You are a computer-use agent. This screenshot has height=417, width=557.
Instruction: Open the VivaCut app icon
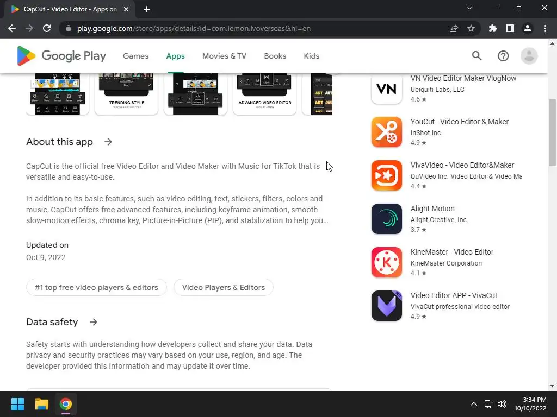(387, 306)
